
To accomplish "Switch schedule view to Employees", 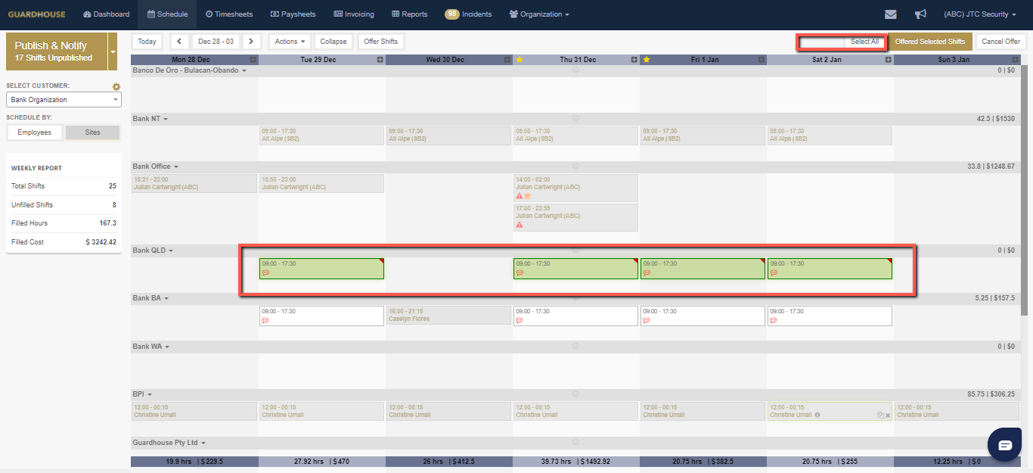I will coord(35,132).
